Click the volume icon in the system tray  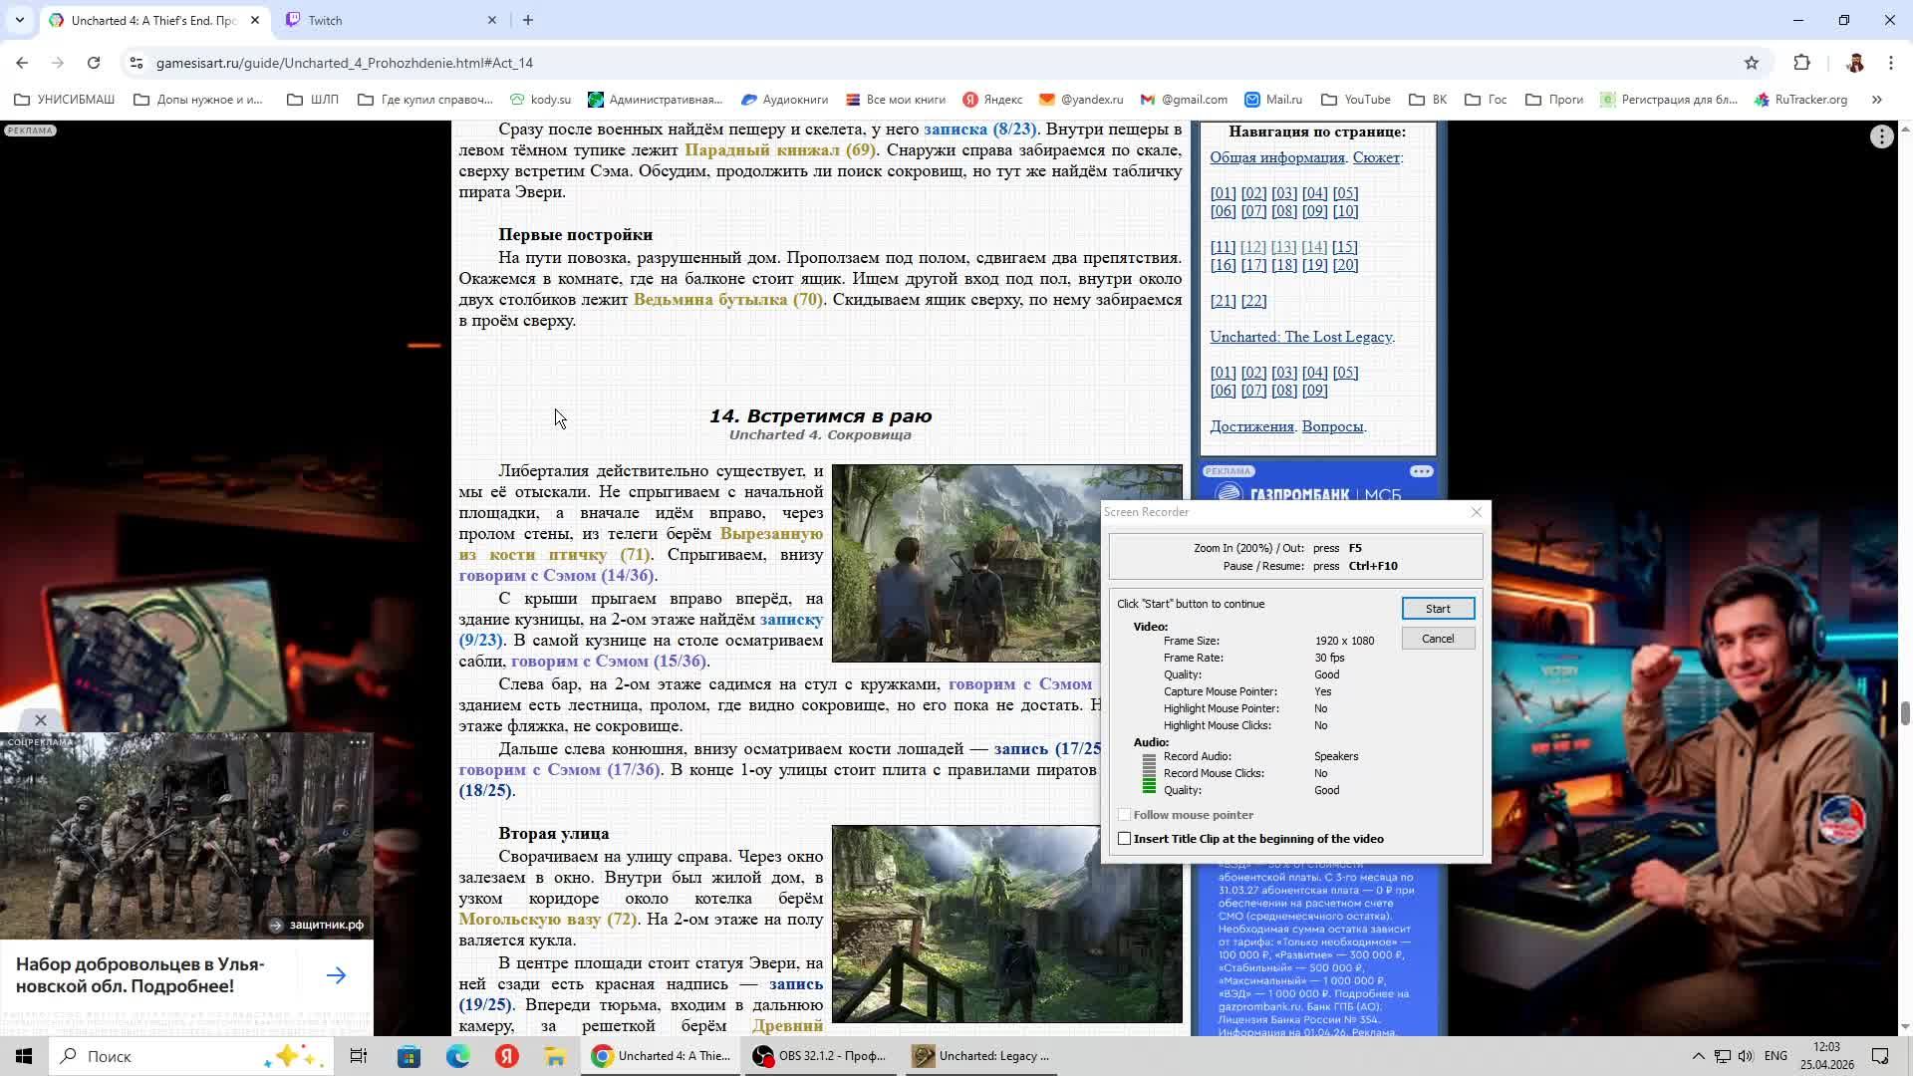(x=1747, y=1056)
